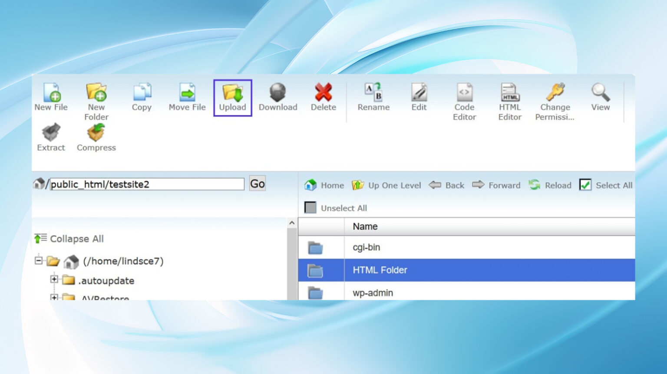The width and height of the screenshot is (667, 374).
Task: Click the Unselect All checkbox
Action: click(x=310, y=208)
